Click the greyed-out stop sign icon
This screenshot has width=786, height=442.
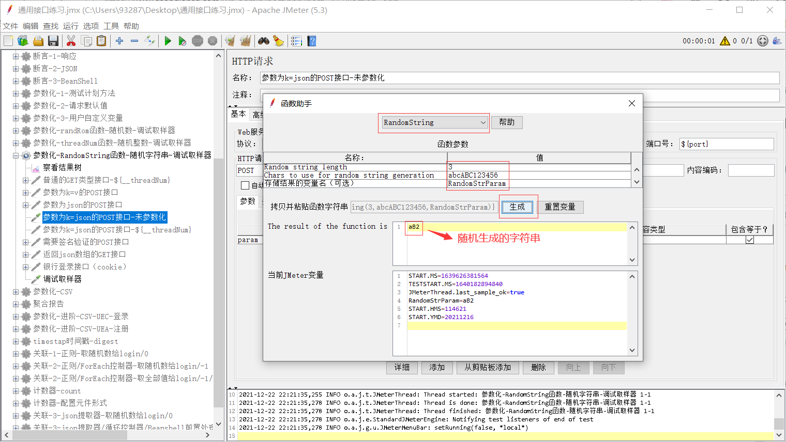pyautogui.click(x=198, y=41)
